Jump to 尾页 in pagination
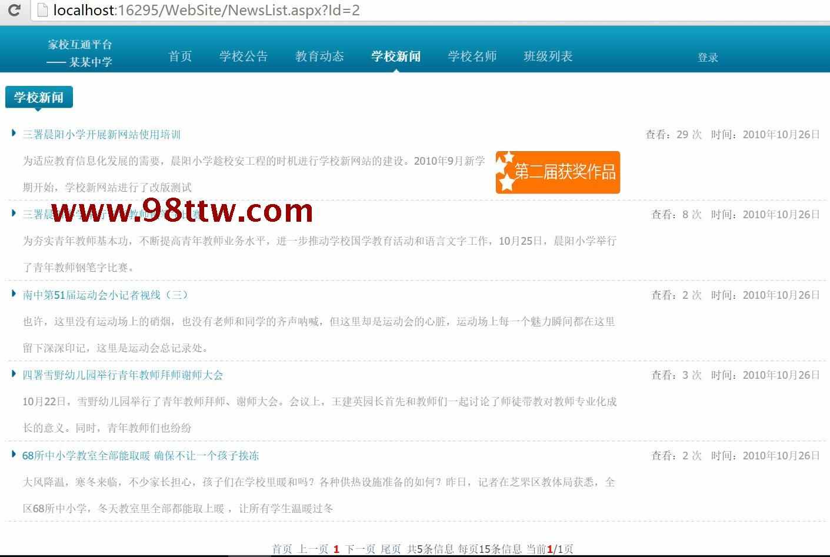The image size is (830, 557). (x=391, y=549)
